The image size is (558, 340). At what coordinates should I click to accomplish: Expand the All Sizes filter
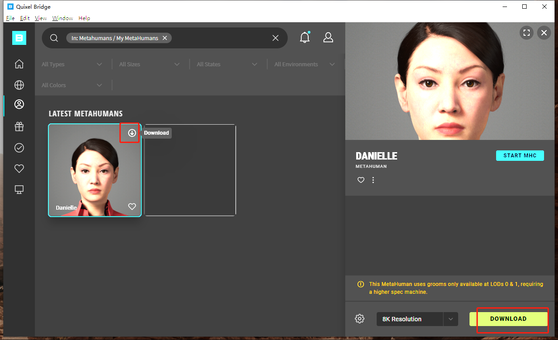pos(150,64)
